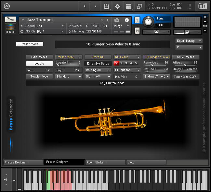The height and width of the screenshot is (192, 211).
Task: Take a snapshot with camera icon
Action: [117, 20]
